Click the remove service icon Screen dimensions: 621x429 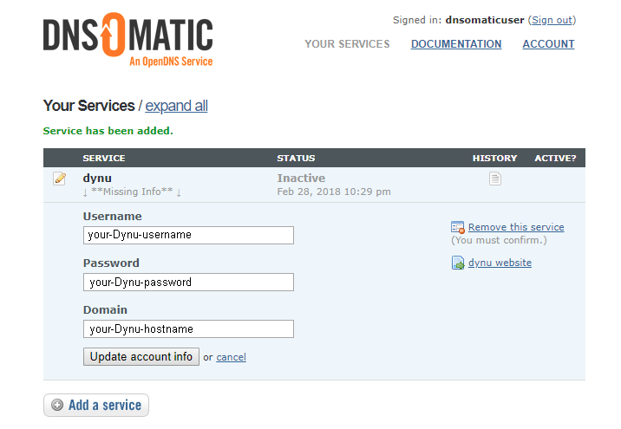(x=458, y=228)
